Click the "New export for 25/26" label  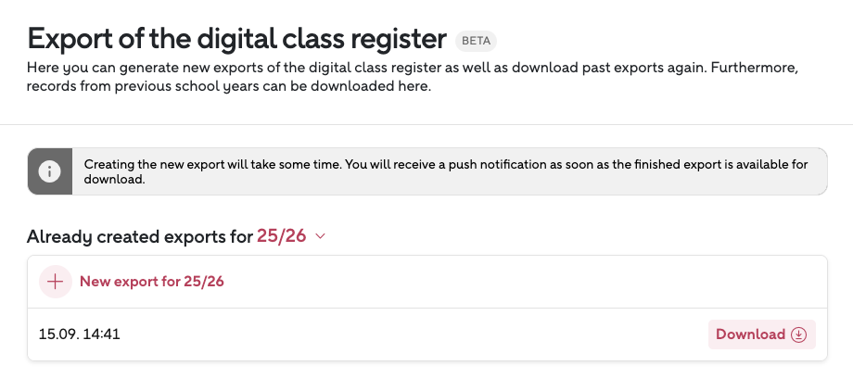coord(152,282)
